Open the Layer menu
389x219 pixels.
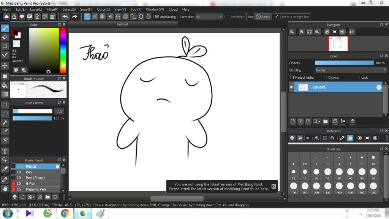(36, 9)
